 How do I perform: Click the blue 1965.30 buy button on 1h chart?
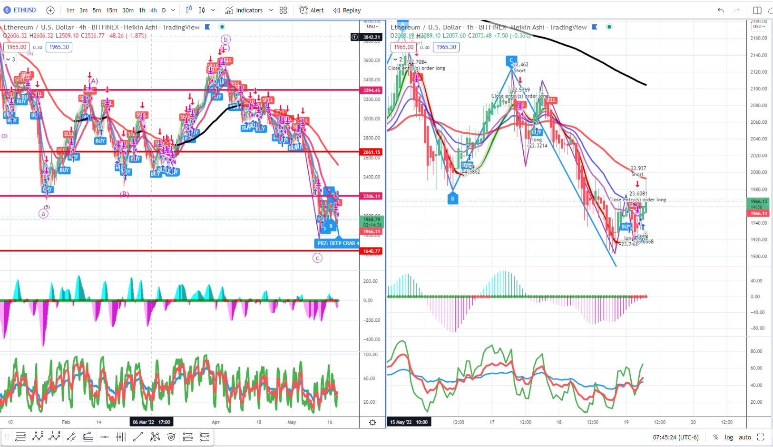446,47
